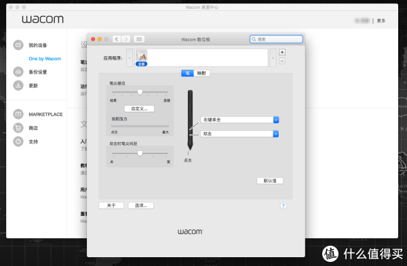Viewport: 407px width, 266px height.
Task: Select the Pen tab
Action: coord(187,73)
